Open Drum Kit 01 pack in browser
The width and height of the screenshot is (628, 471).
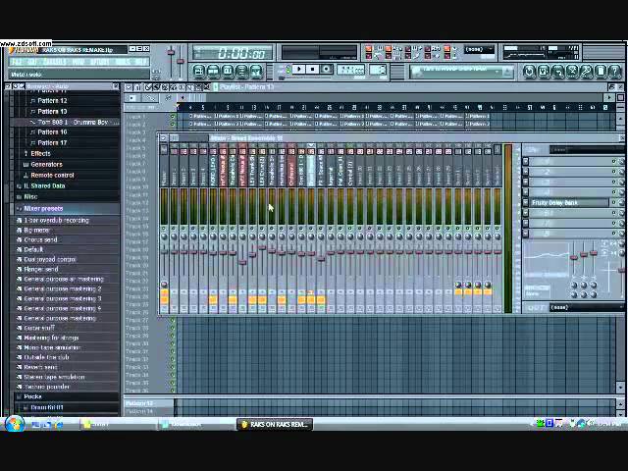click(47, 407)
